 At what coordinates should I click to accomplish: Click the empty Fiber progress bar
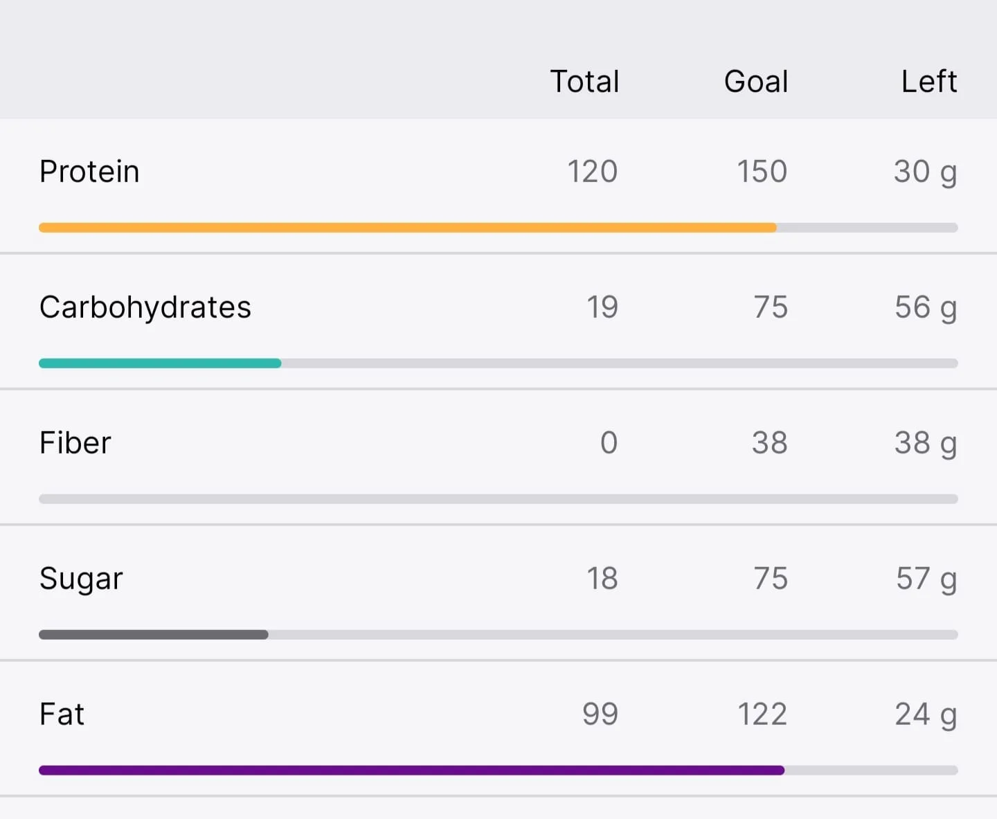click(x=498, y=499)
